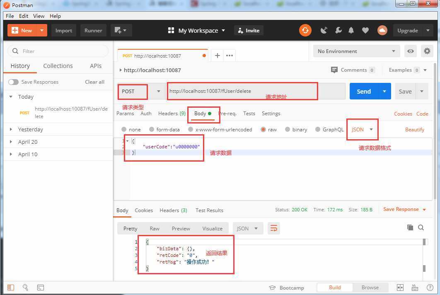Open the help question mark icon
This screenshot has width=440, height=295.
point(430,288)
